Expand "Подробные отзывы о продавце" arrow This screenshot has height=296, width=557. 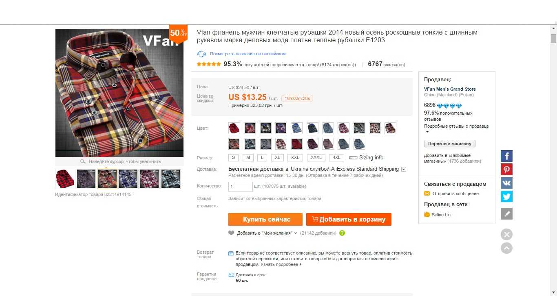(x=427, y=132)
